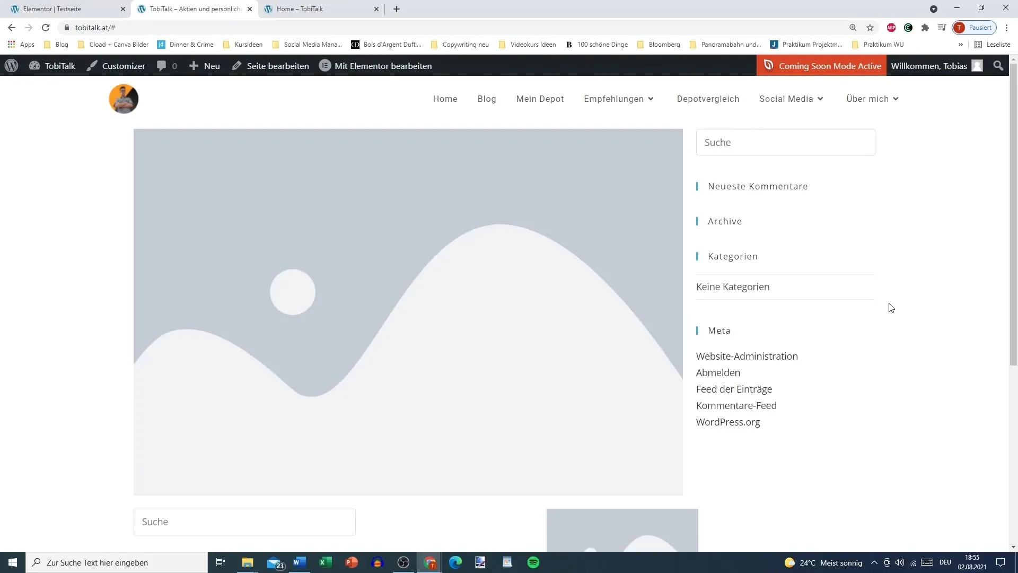
Task: Open the Pausiert profile button
Action: (x=974, y=28)
